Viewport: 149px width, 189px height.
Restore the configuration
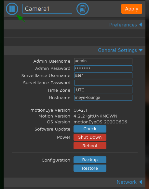coord(90,168)
